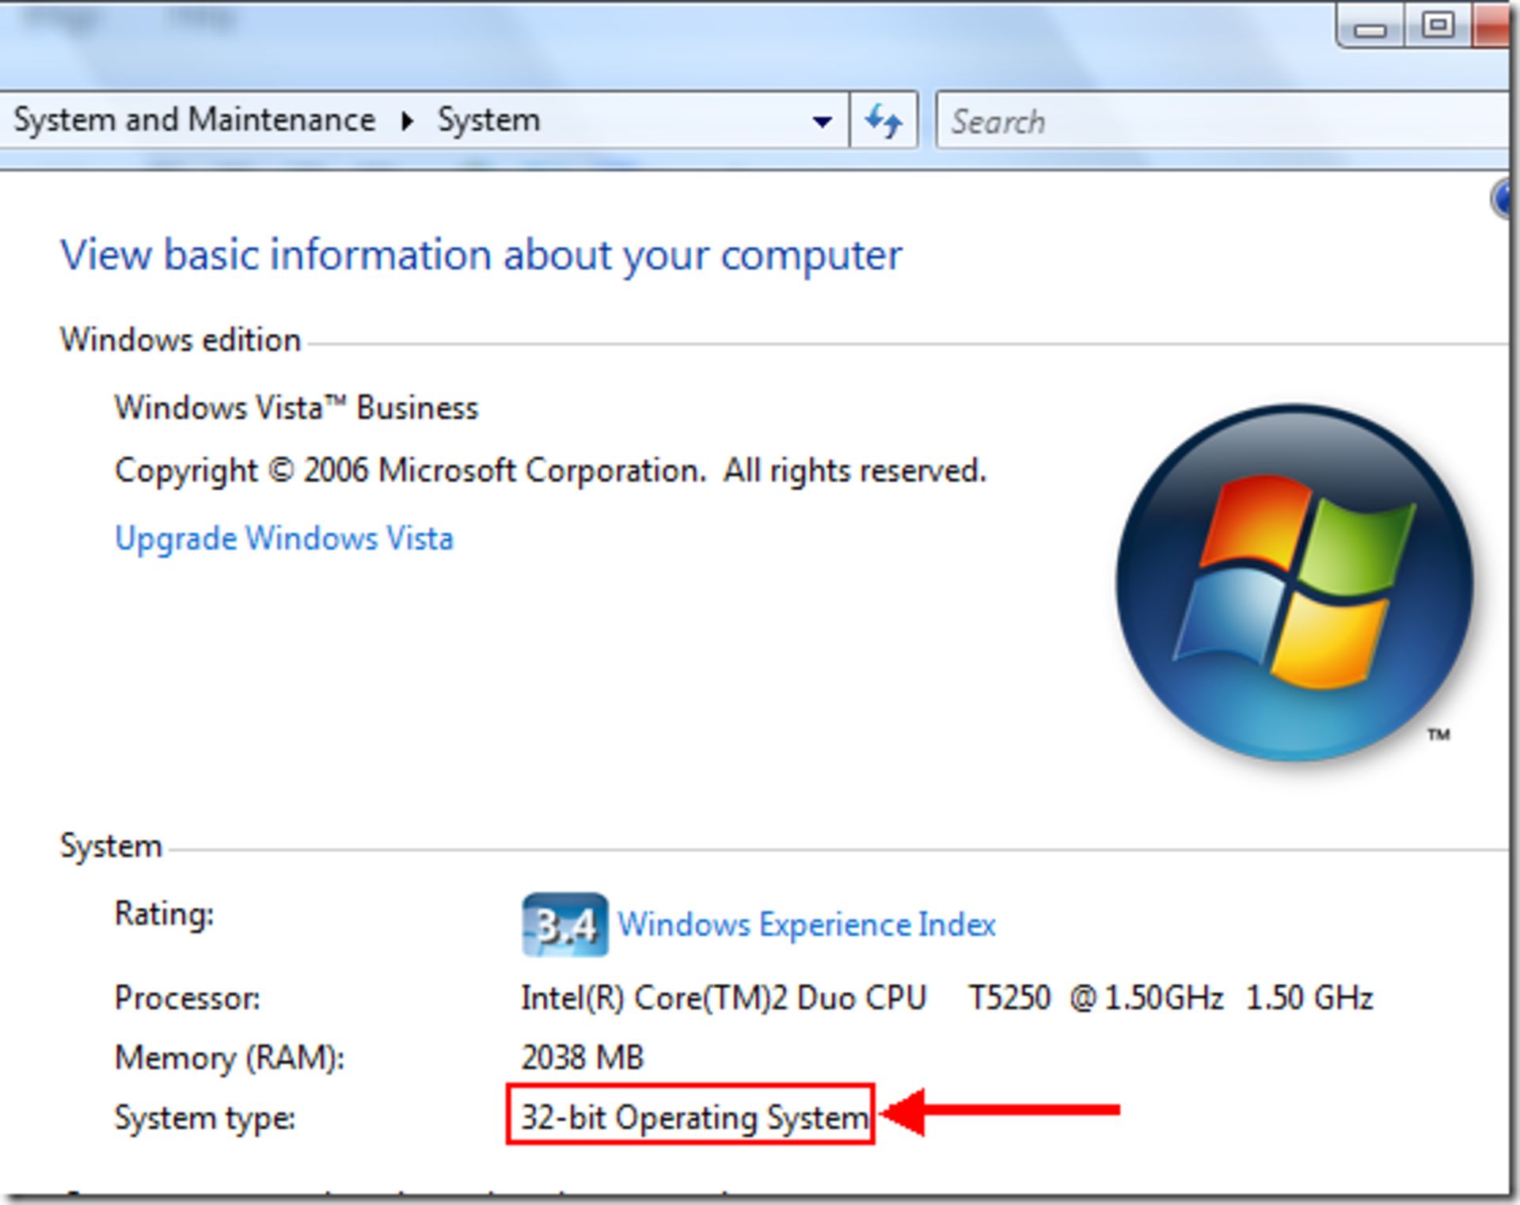1520x1205 pixels.
Task: Select the System breadcrumb entry
Action: (x=488, y=120)
